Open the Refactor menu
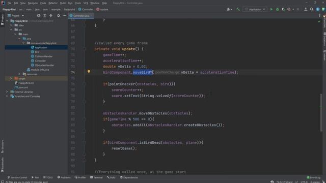This screenshot has width=326, height=183. coord(53,3)
